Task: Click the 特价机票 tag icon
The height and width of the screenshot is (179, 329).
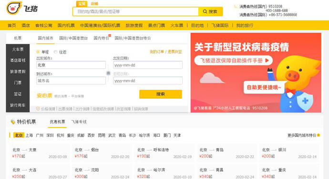Action: (13, 122)
